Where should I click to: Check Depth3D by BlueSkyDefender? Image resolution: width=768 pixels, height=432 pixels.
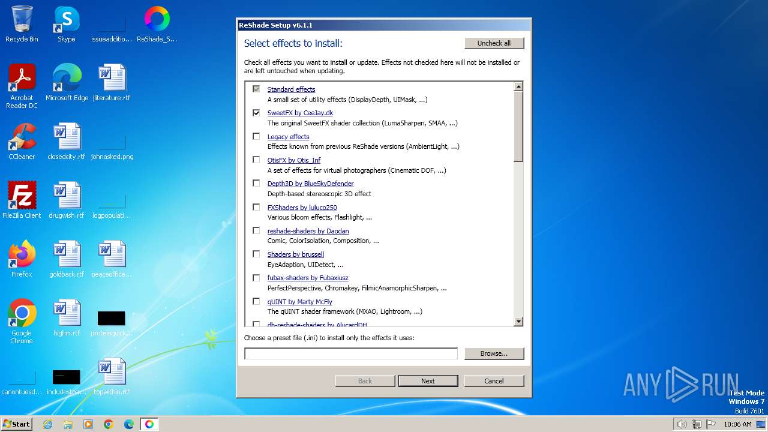pos(256,183)
